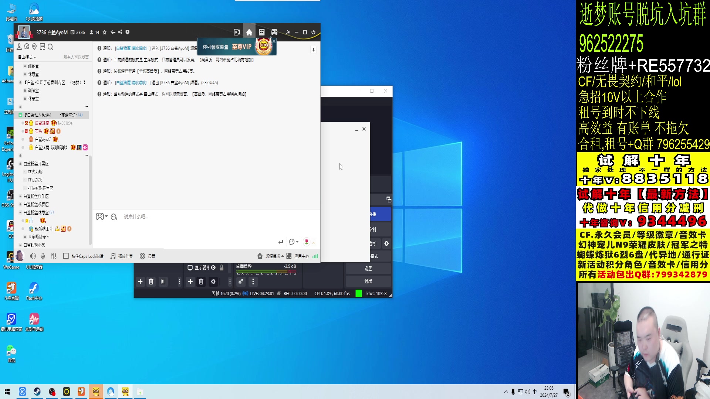Click the airplane icon in channel header
Image resolution: width=710 pixels, height=399 pixels.
(113, 33)
